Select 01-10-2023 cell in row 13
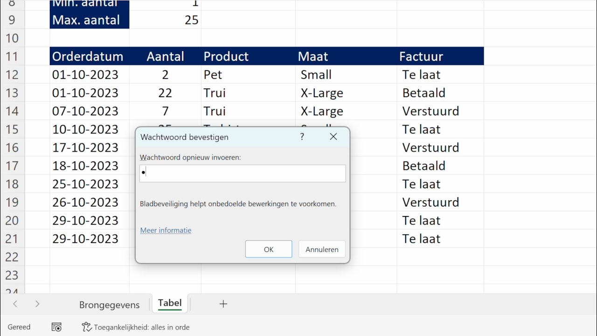This screenshot has height=336, width=597. (x=90, y=93)
